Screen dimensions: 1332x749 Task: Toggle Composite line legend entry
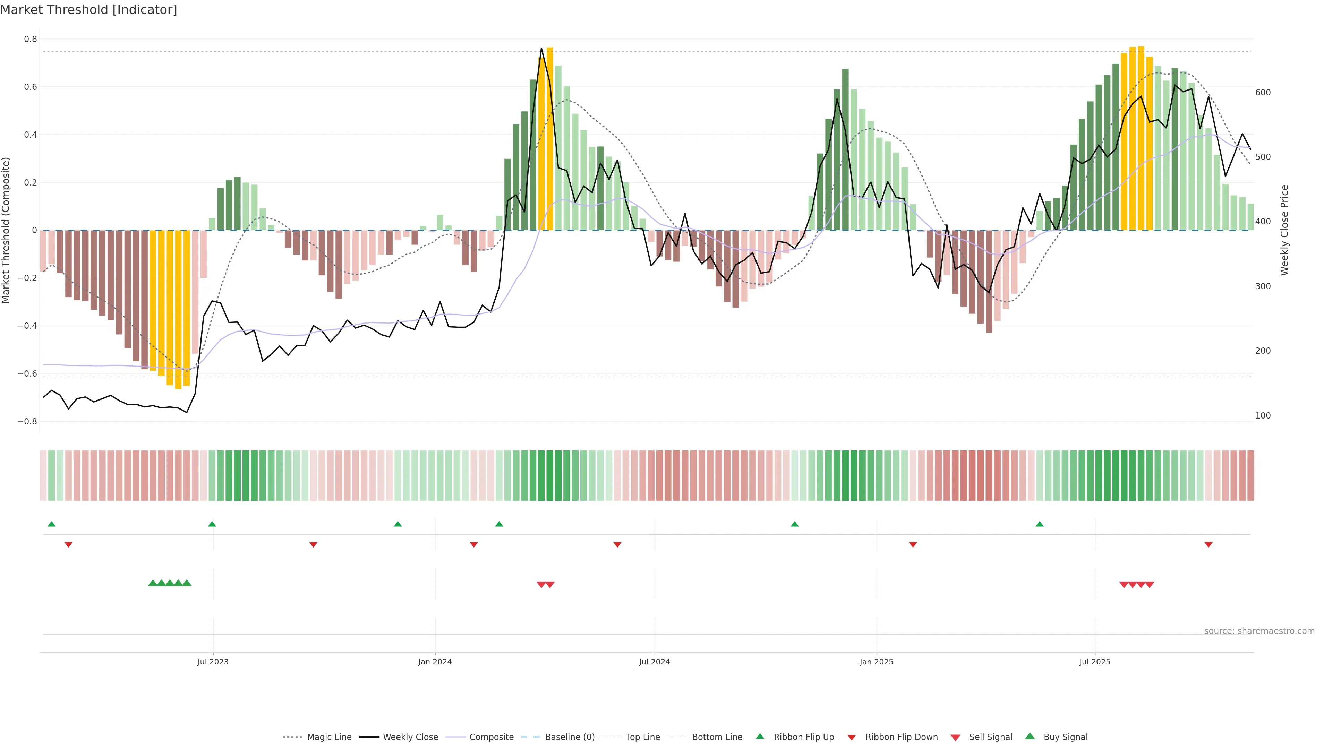pos(491,737)
